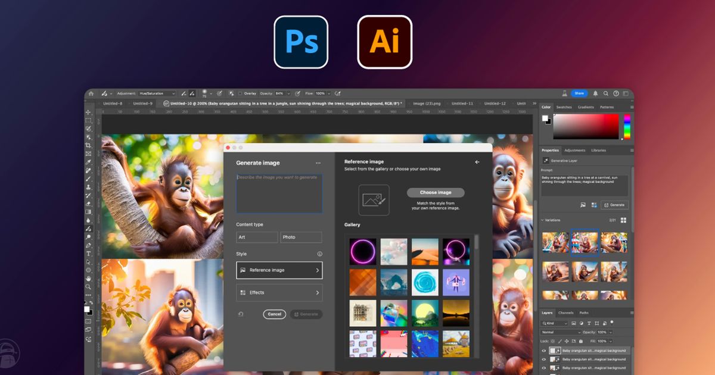Screen dimensions: 715x375
Task: Click the Generate button in Properties panel
Action: 615,205
